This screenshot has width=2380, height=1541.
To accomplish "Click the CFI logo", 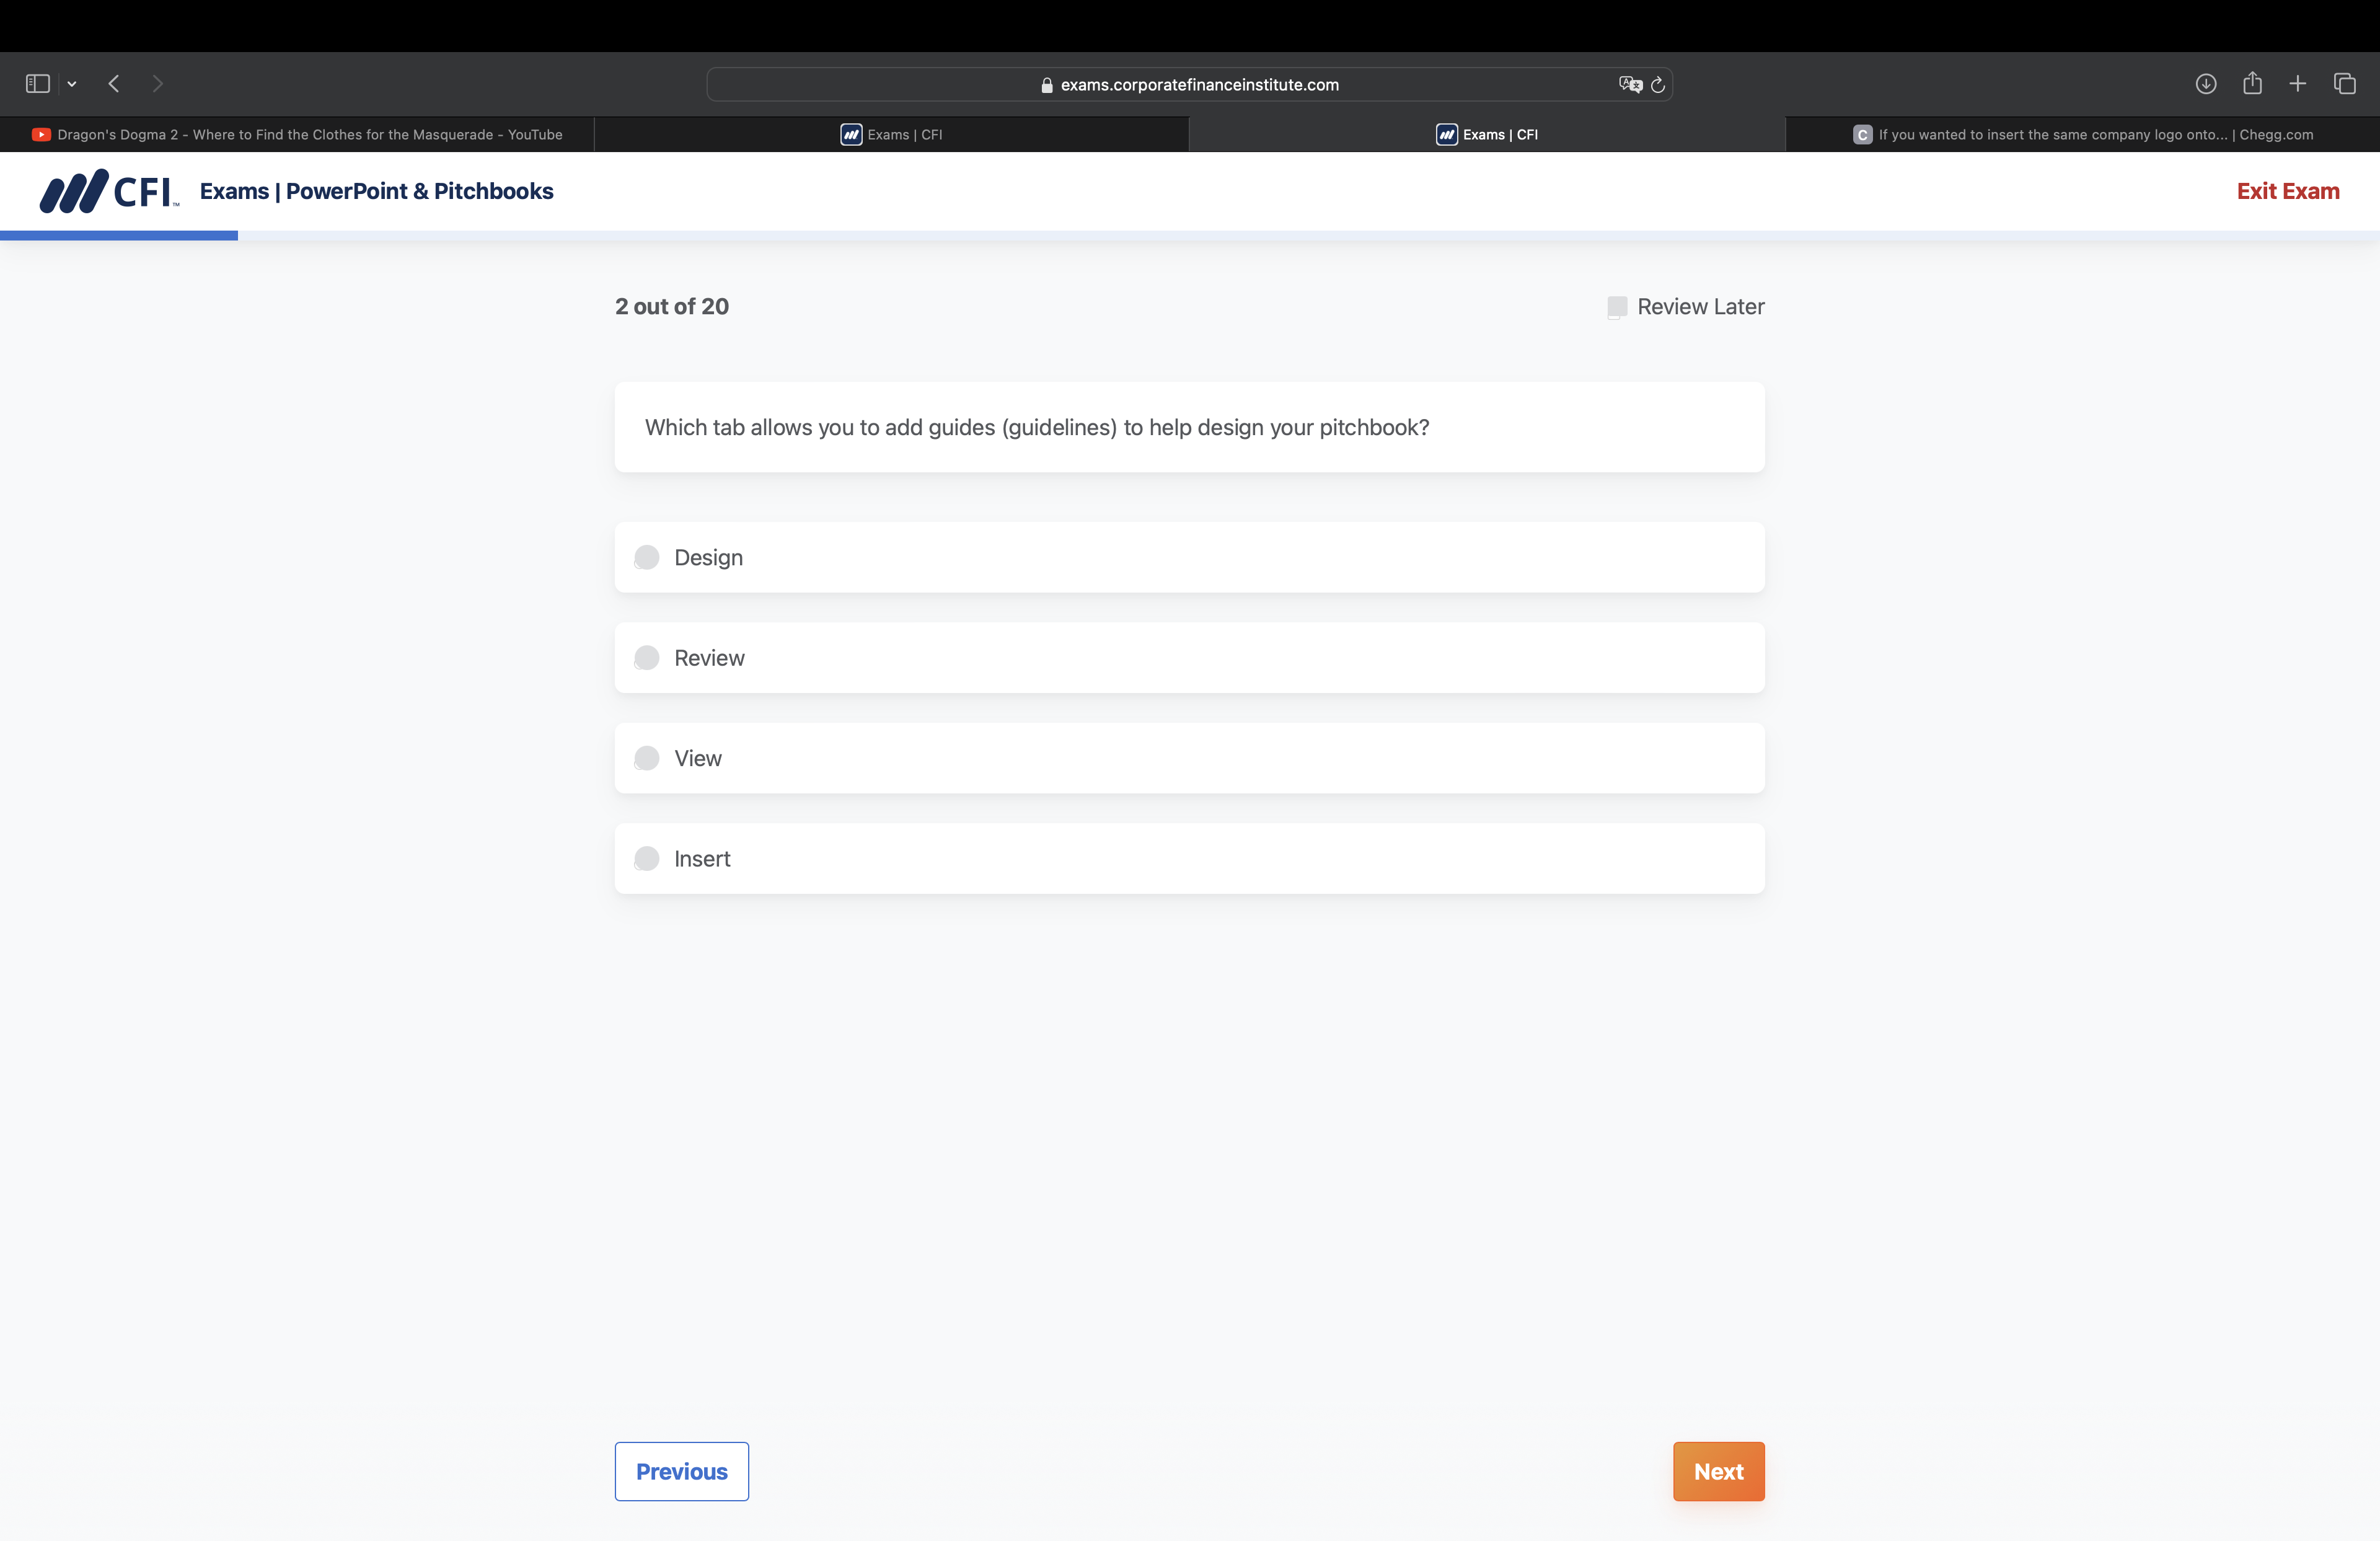I will point(109,191).
